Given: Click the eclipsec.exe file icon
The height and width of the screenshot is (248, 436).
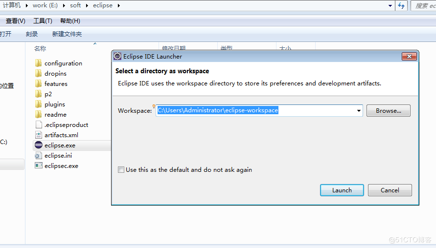Looking at the screenshot, I should point(39,165).
